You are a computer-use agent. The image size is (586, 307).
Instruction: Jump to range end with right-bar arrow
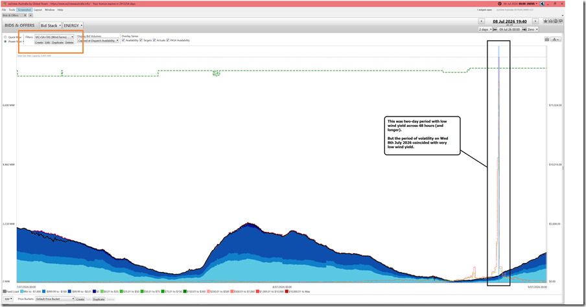click(524, 29)
